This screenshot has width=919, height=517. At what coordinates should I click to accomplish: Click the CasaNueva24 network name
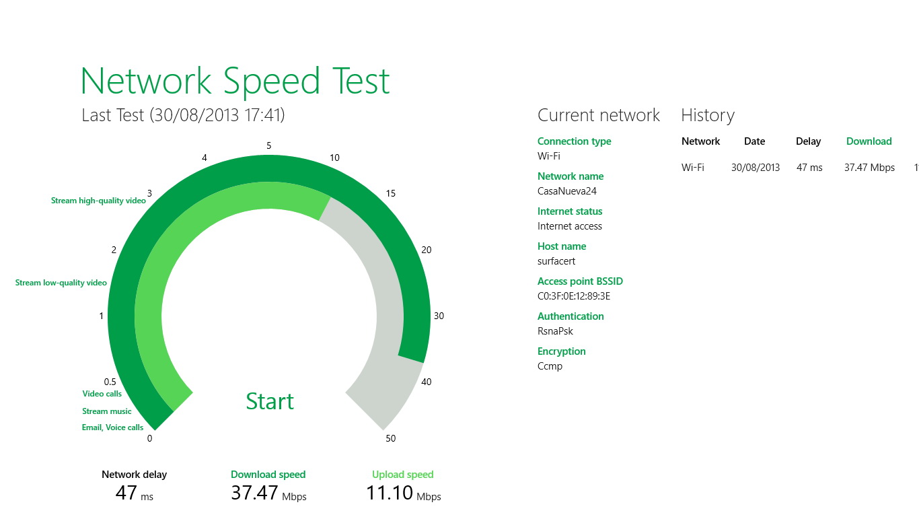pyautogui.click(x=567, y=191)
